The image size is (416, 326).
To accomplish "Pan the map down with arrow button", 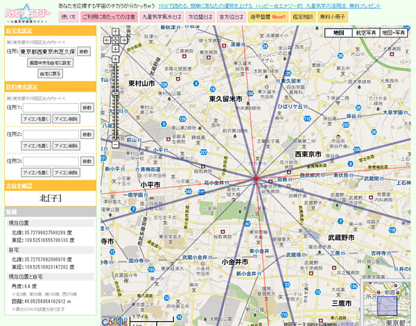I will click(x=115, y=49).
